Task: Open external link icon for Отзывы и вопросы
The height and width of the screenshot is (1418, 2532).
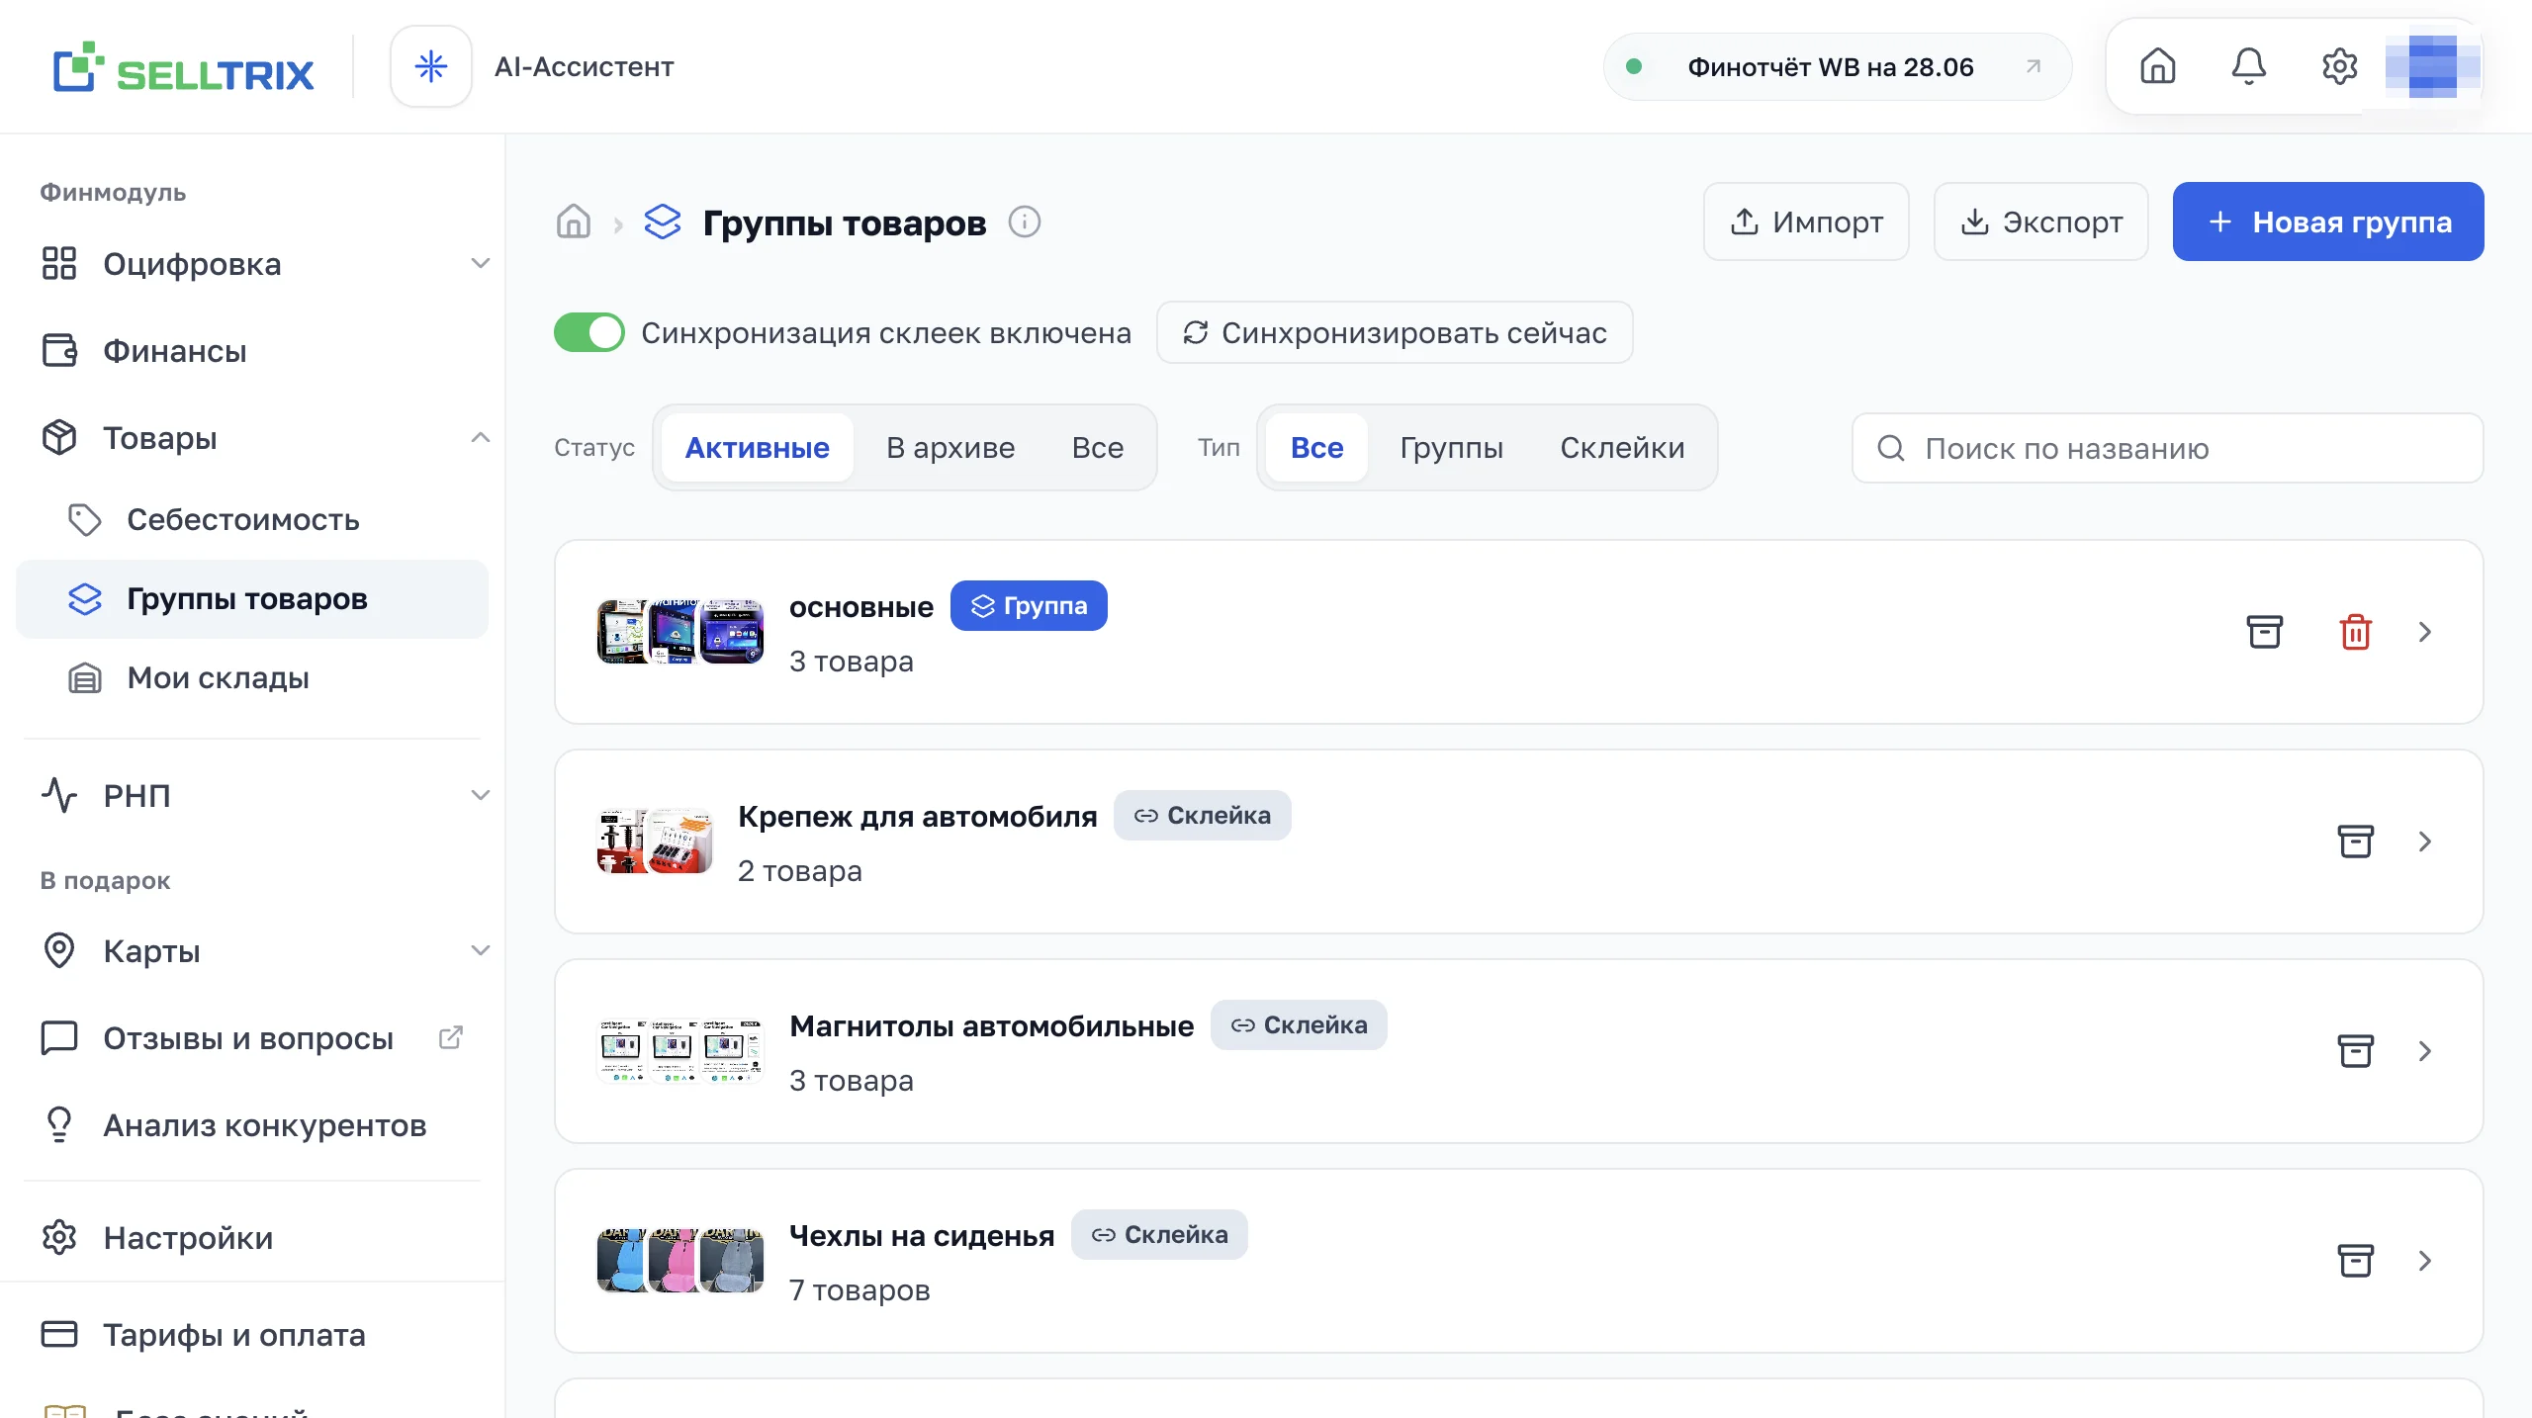Action: click(451, 1037)
